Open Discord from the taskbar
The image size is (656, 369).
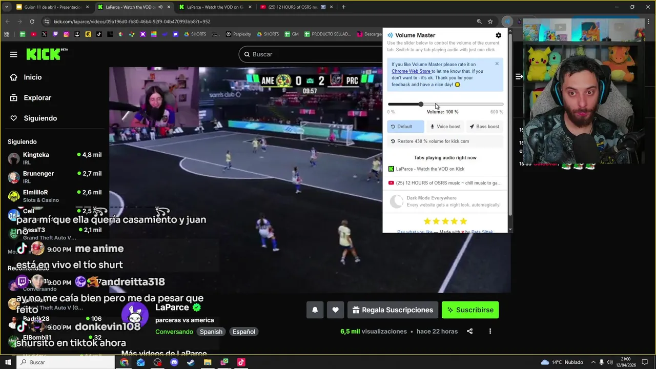click(174, 362)
